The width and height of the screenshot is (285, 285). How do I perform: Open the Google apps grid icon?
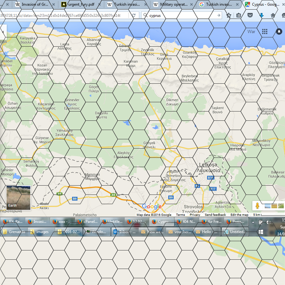265,32
